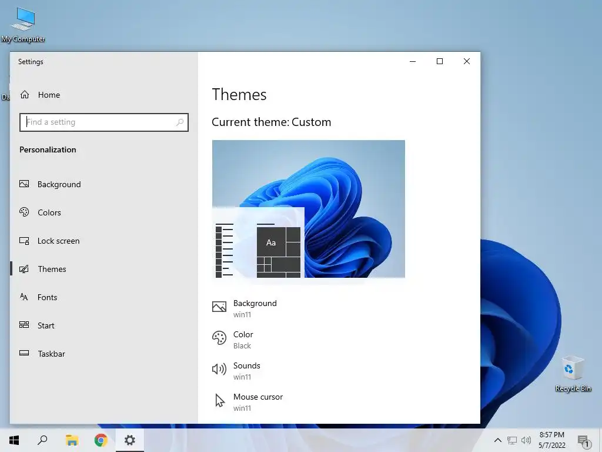
Task: Open taskbar Search
Action: pyautogui.click(x=42, y=440)
